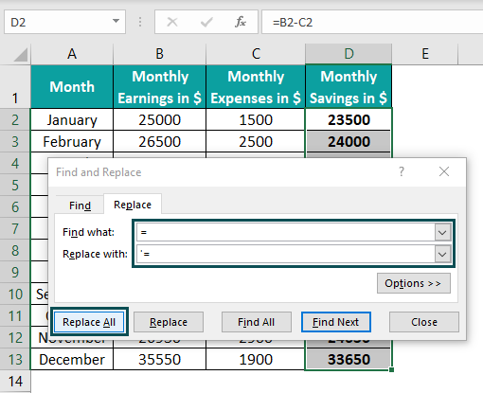Click the Replace All button

[89, 322]
